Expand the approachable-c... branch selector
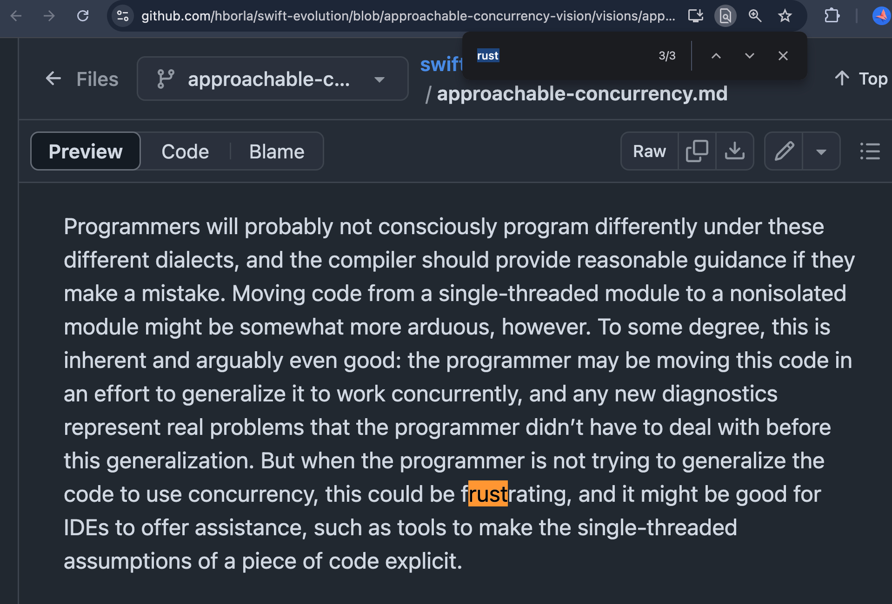 273,79
